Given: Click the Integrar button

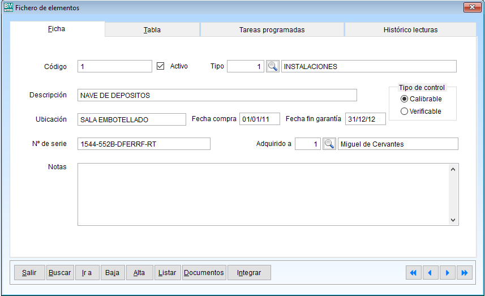Looking at the screenshot, I should click(x=249, y=273).
